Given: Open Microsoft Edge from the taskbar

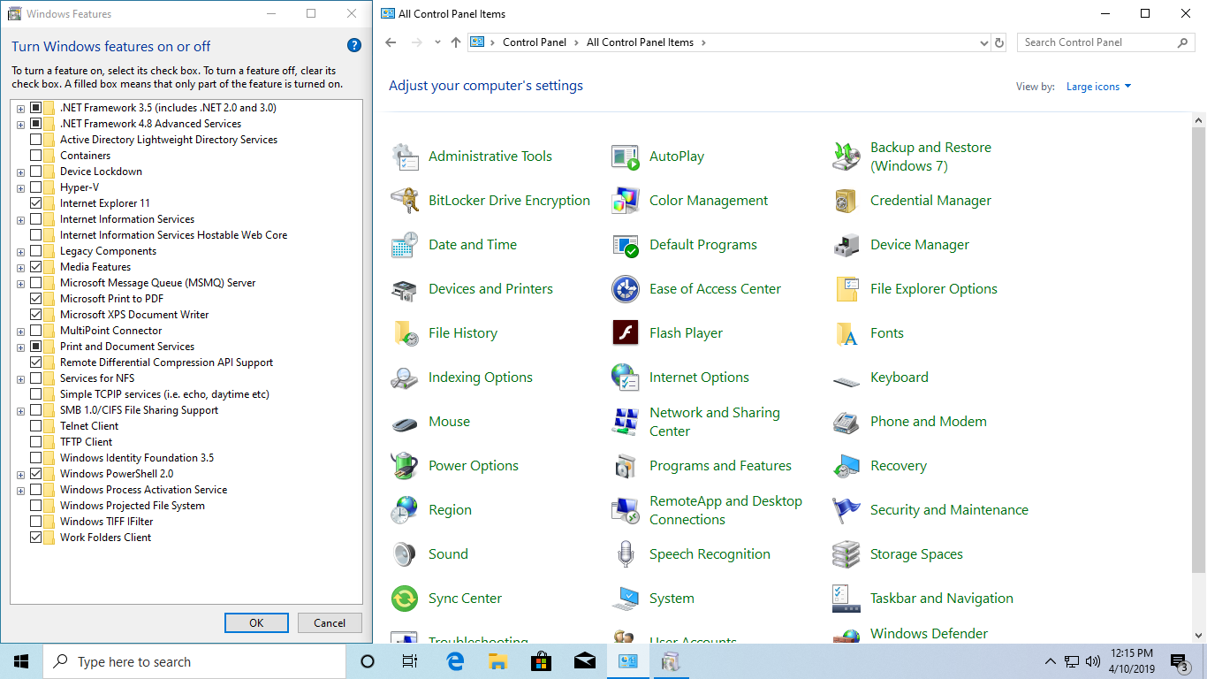Looking at the screenshot, I should click(455, 661).
